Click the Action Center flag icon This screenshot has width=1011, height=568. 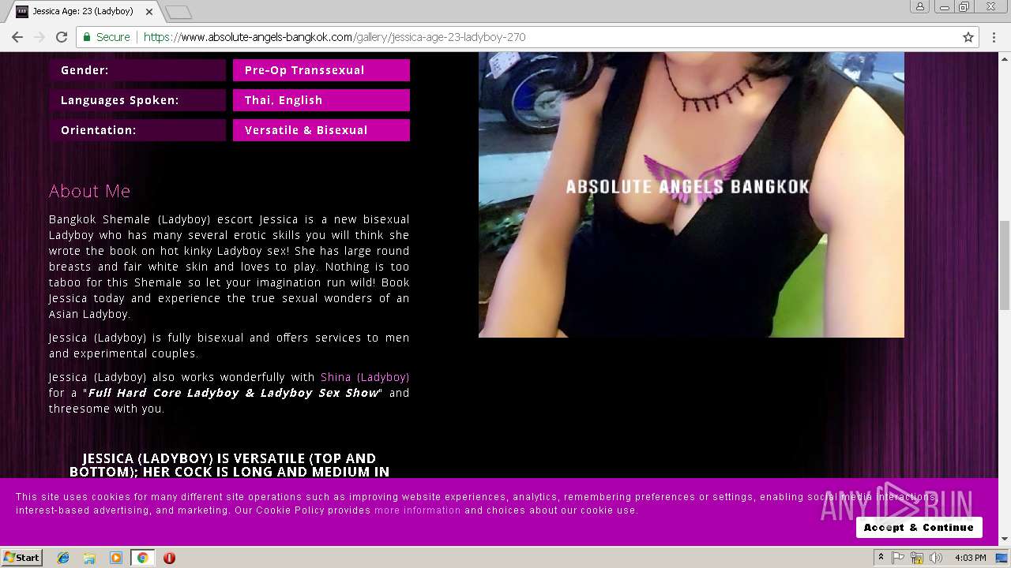[x=898, y=558]
